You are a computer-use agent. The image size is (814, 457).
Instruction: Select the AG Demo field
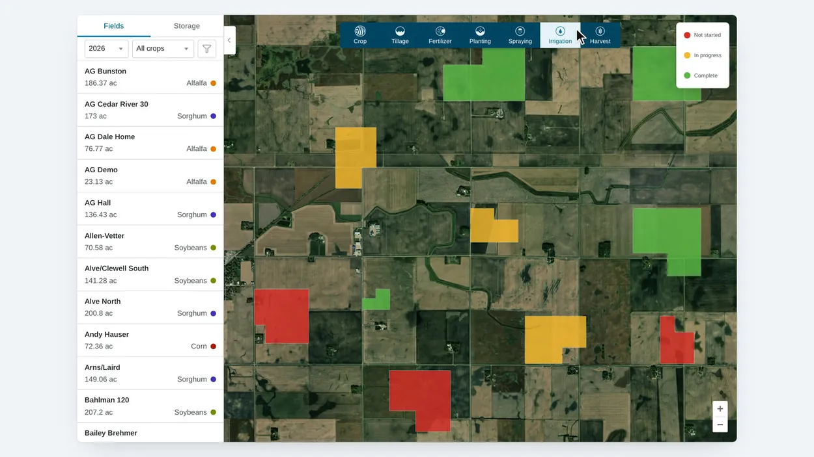click(150, 176)
